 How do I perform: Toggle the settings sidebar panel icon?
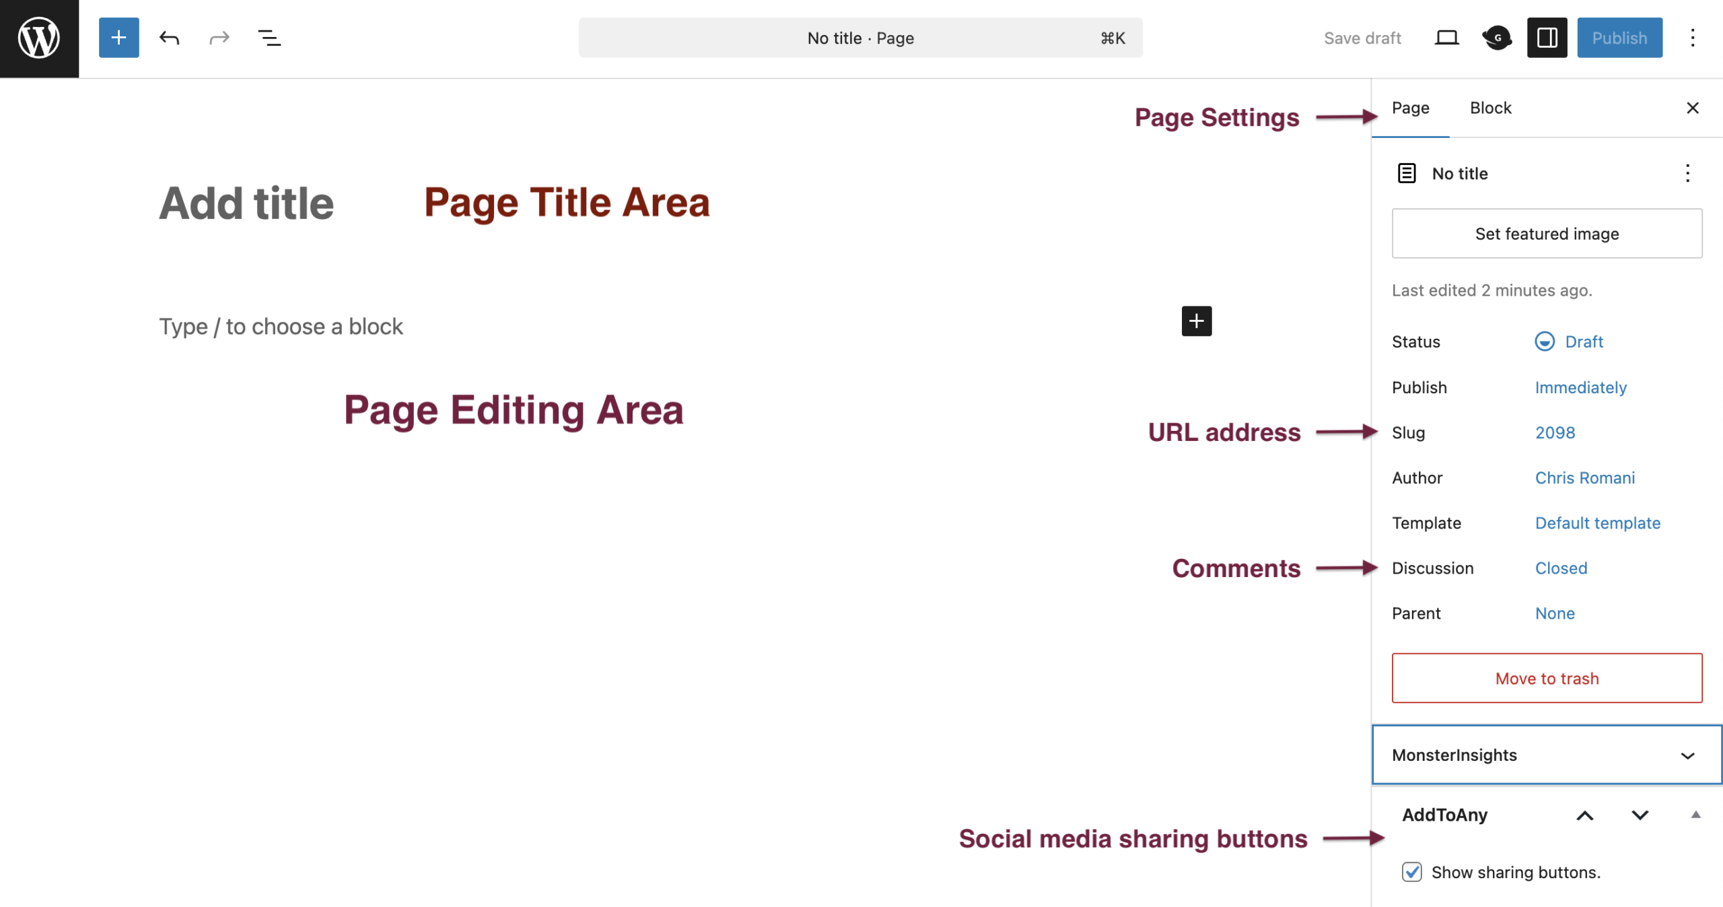point(1547,38)
